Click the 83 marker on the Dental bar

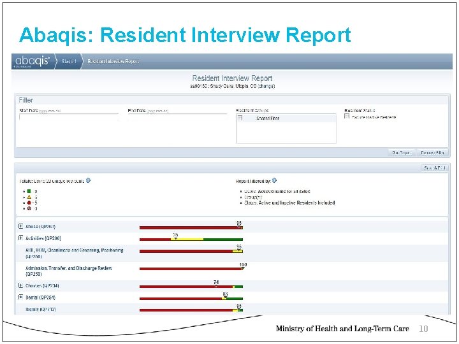pos(225,295)
